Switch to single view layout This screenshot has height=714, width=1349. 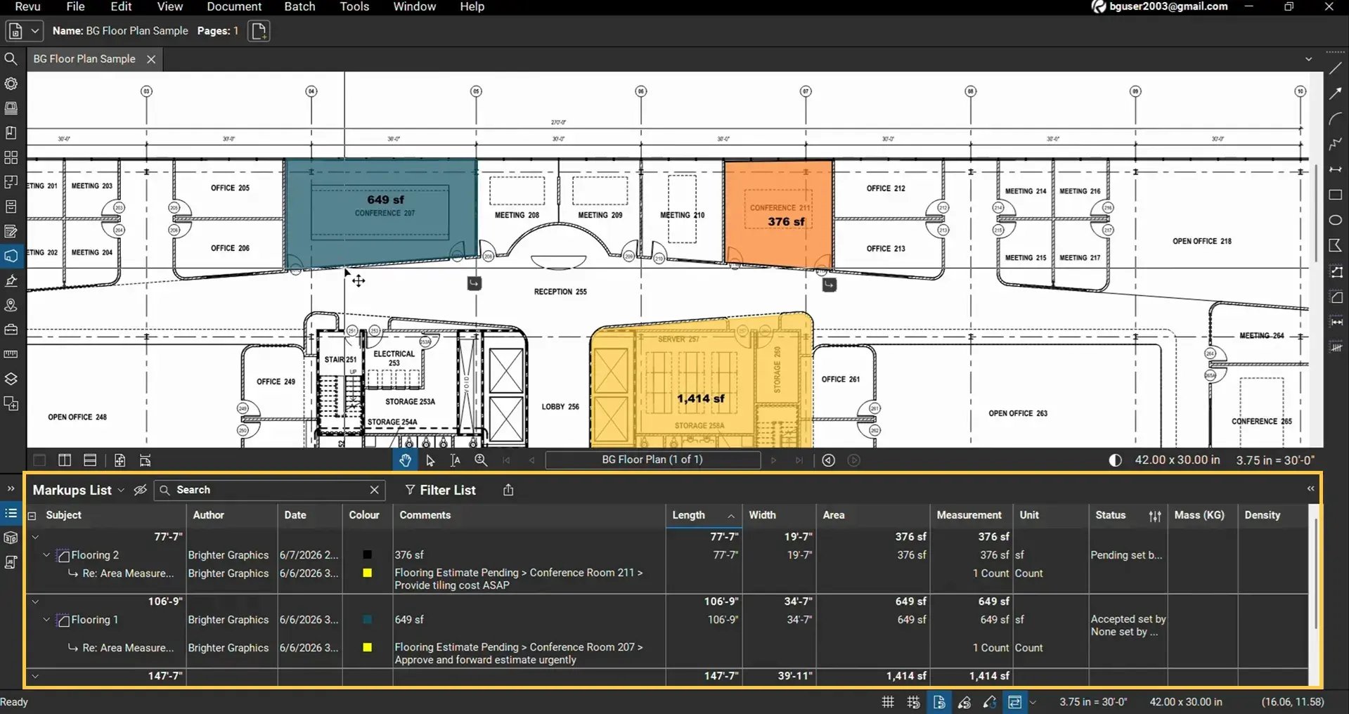39,460
